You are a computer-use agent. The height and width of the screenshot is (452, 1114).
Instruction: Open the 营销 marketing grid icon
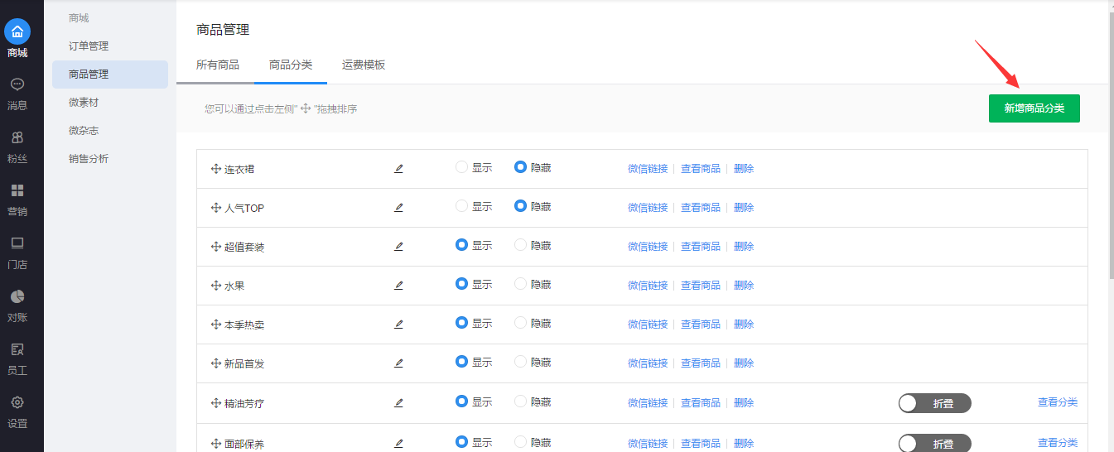click(x=17, y=190)
